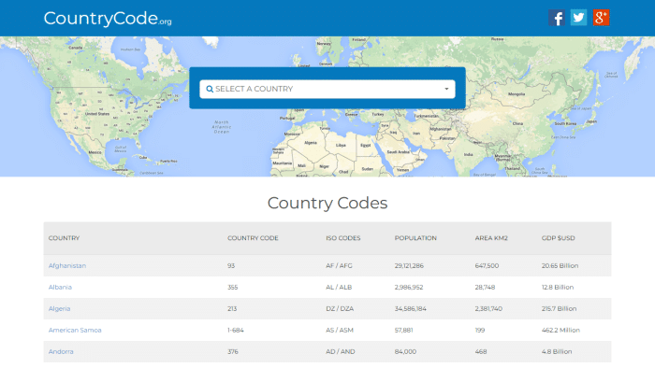Sort by the Area KM2 header
655x368 pixels.
click(491, 238)
